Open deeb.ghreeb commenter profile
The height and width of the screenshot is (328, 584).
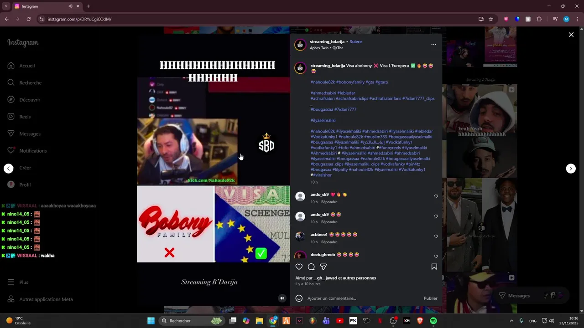[323, 255]
